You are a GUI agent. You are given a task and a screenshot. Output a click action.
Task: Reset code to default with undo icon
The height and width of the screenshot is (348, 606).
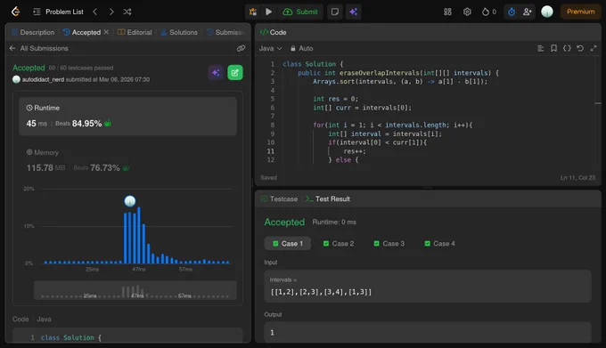pos(580,48)
